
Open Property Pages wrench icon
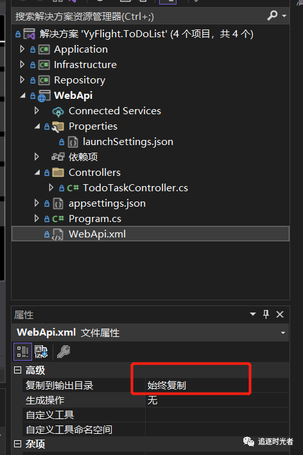(x=64, y=352)
